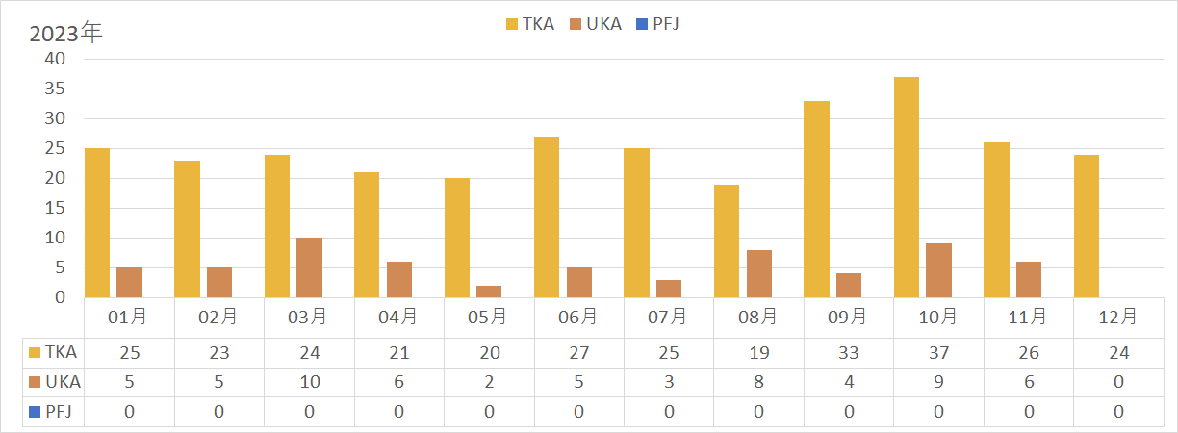Click the UKA row swatch in the data table
The height and width of the screenshot is (433, 1178).
coord(36,383)
